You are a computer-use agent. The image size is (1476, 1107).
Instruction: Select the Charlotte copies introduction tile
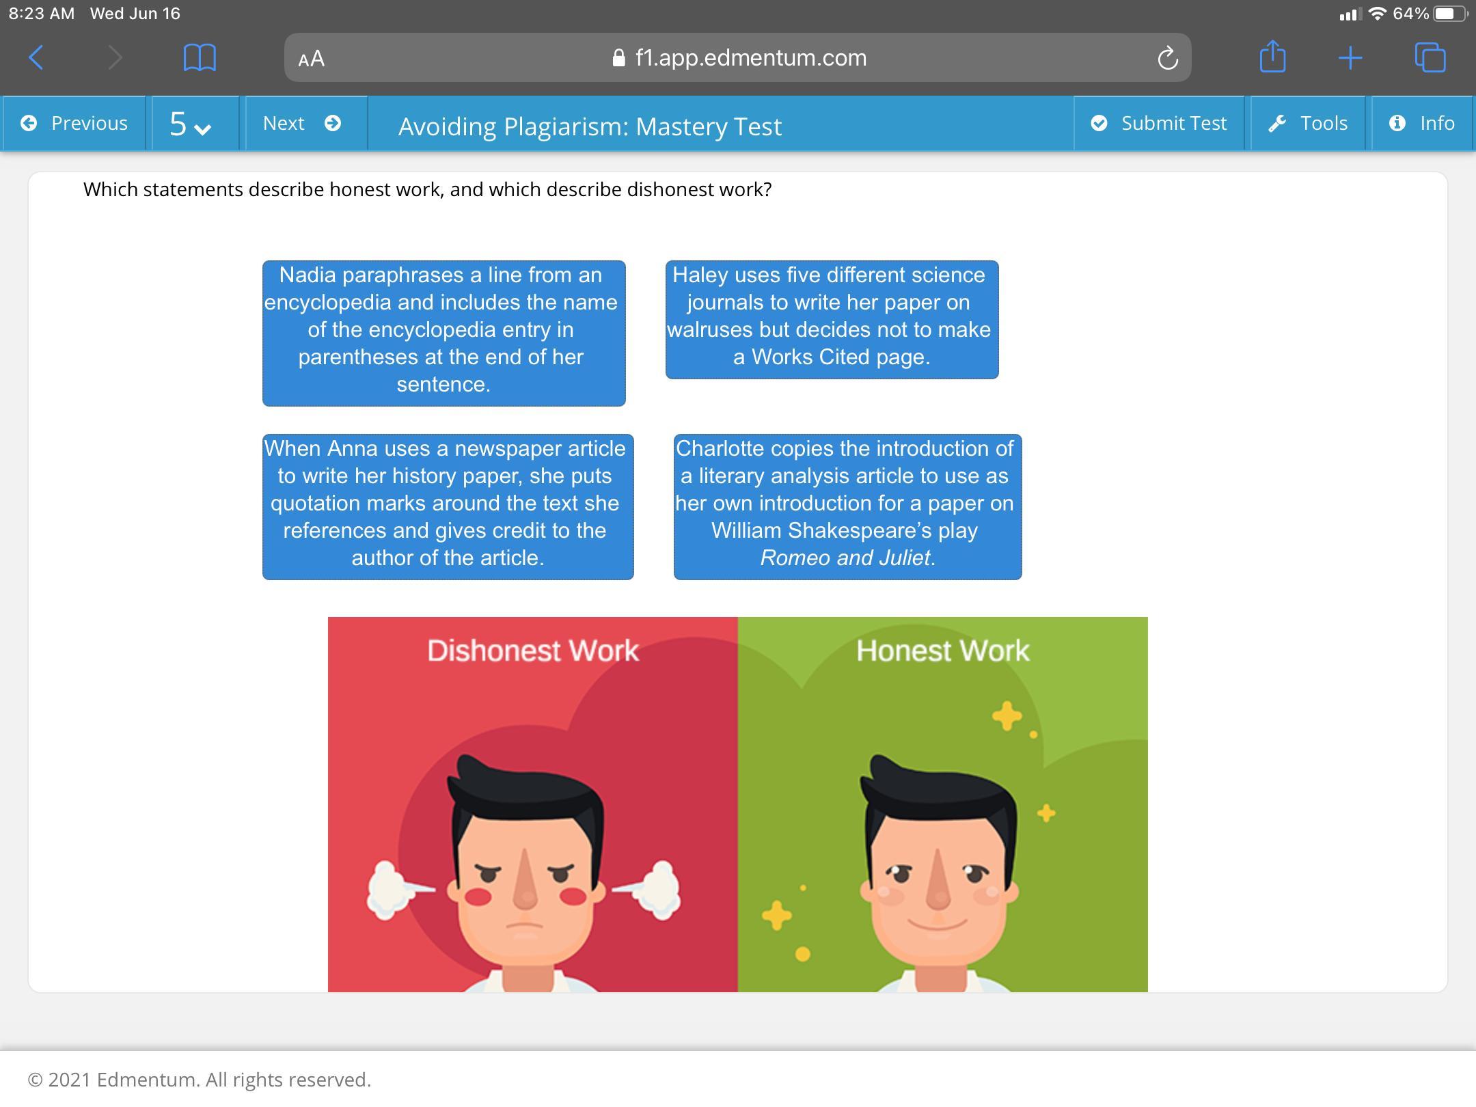(x=847, y=506)
